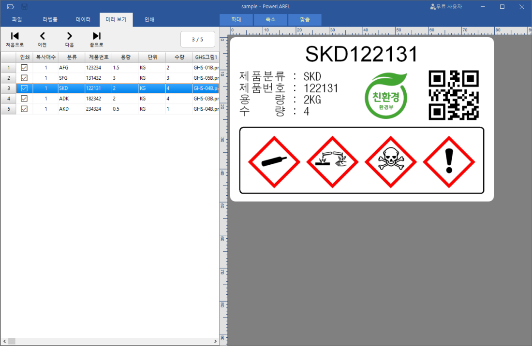Jump to last record with 끝으로 icon
Viewport: 532px width, 346px height.
(x=97, y=36)
